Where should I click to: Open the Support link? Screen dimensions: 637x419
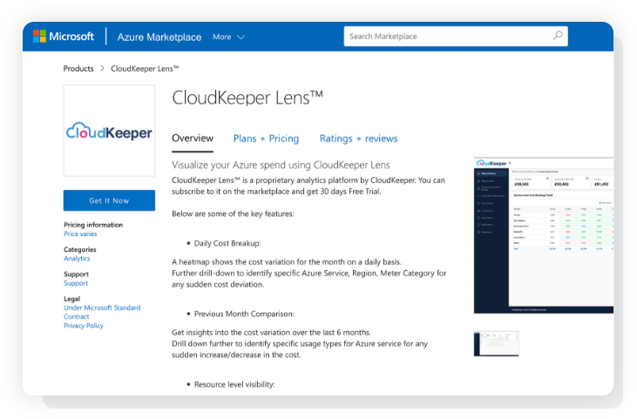point(76,283)
